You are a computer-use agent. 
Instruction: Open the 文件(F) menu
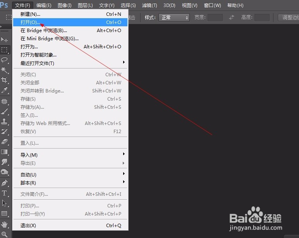tap(22, 5)
